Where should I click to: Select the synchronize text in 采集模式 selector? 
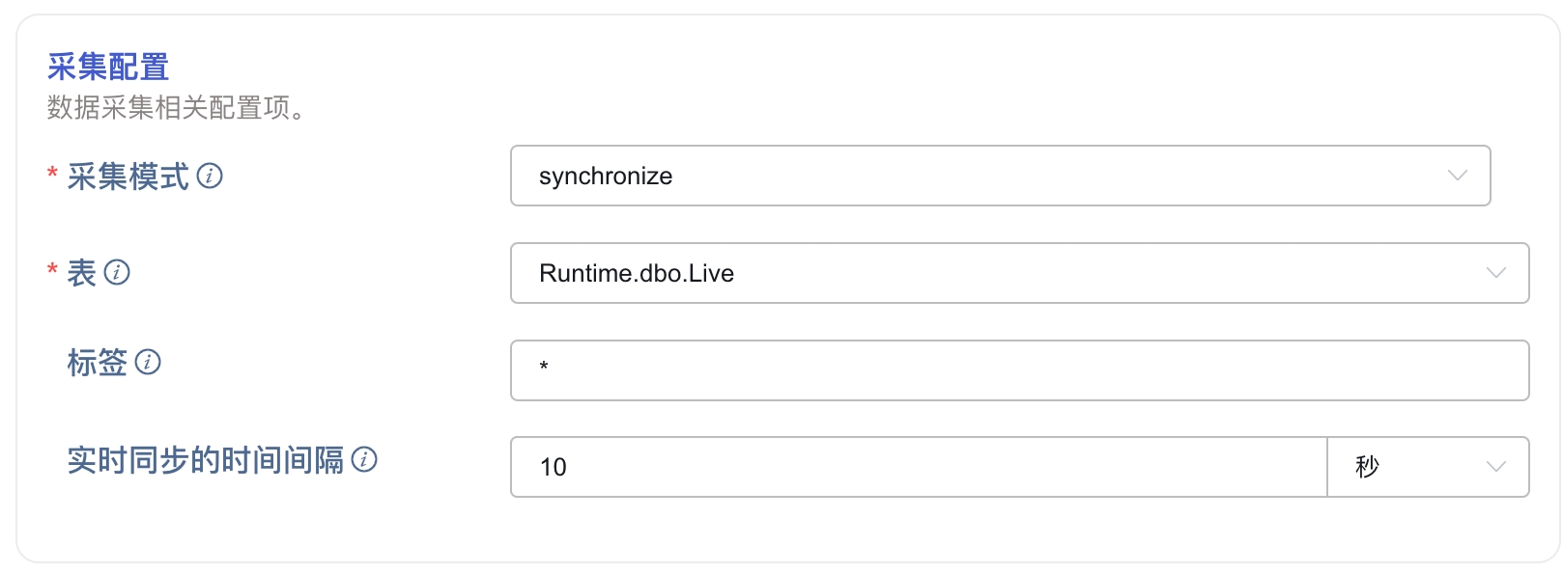(x=606, y=177)
